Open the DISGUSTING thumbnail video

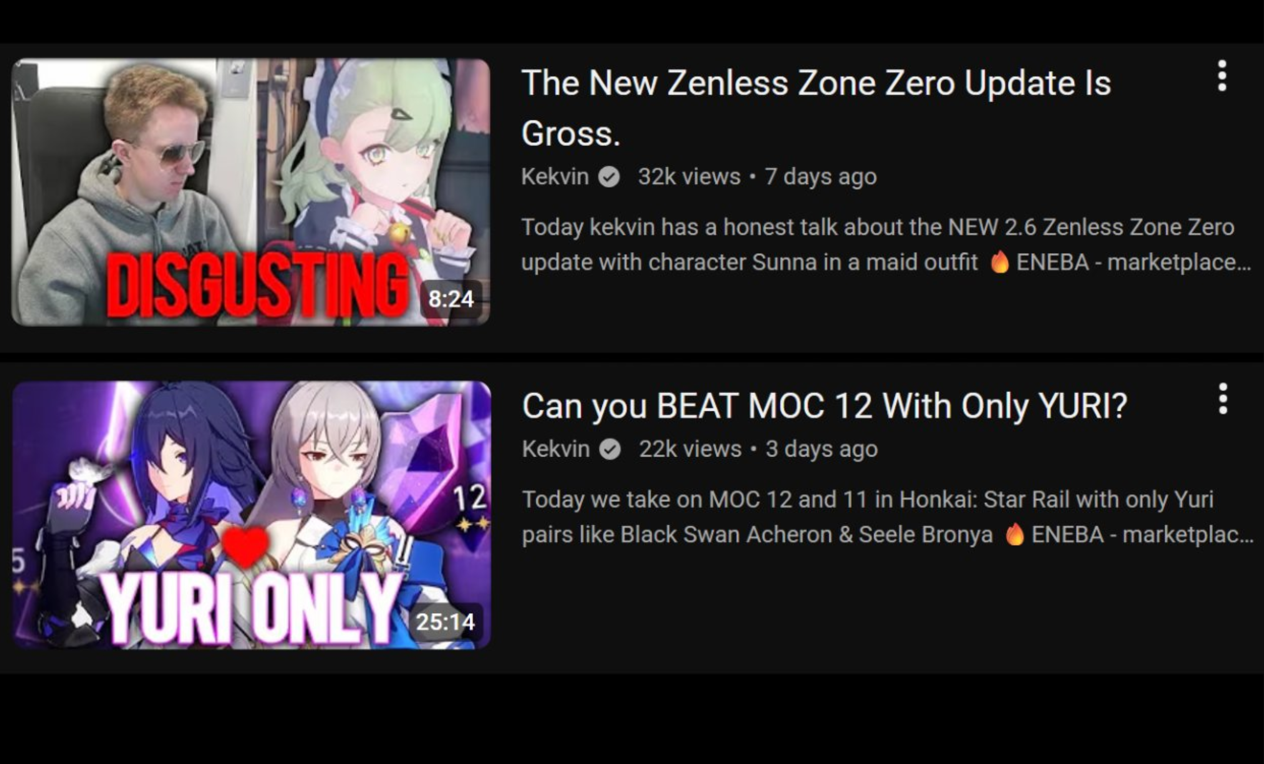coord(251,192)
